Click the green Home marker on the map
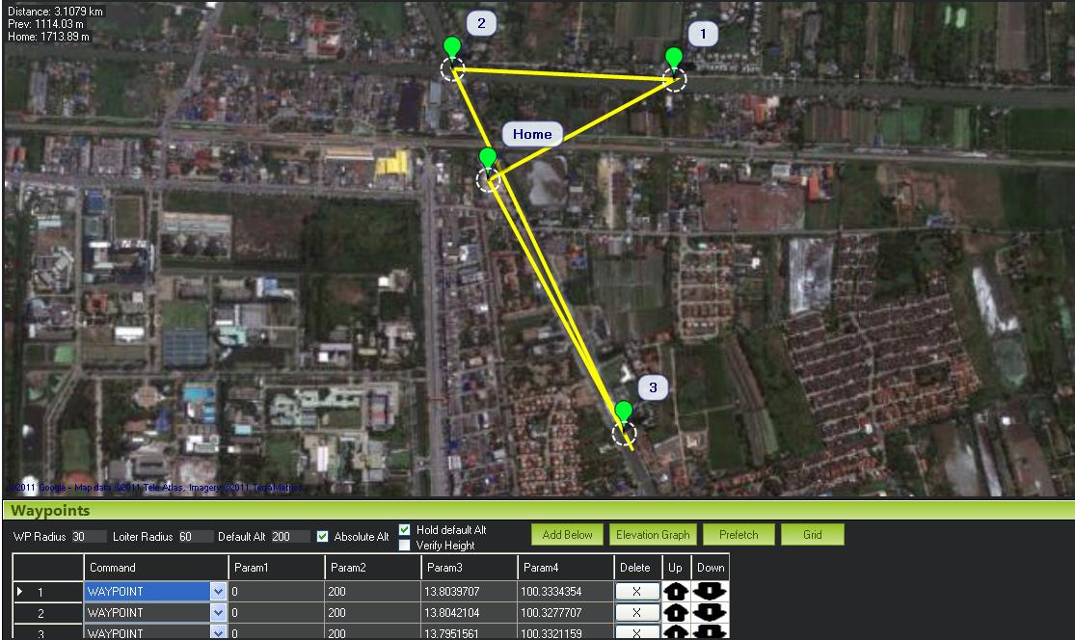1075x640 pixels. (x=488, y=160)
